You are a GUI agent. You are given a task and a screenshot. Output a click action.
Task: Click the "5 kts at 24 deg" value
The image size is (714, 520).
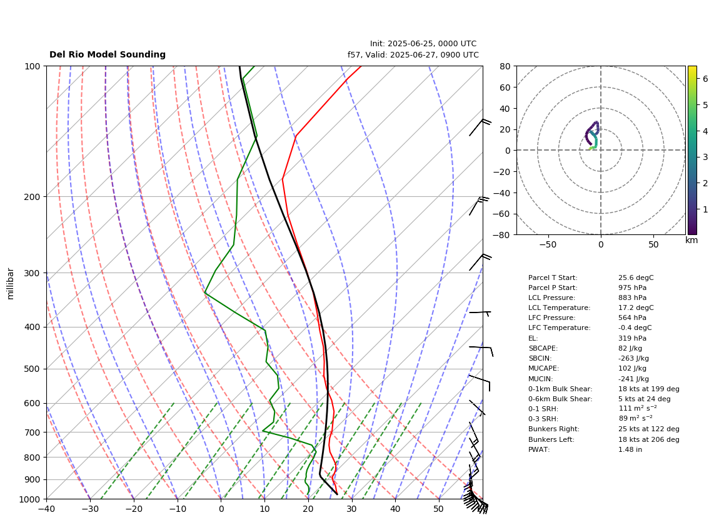click(x=645, y=399)
